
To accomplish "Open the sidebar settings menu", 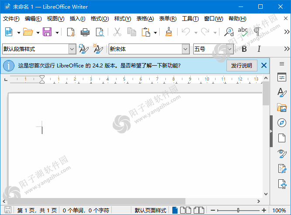I will tap(282, 64).
